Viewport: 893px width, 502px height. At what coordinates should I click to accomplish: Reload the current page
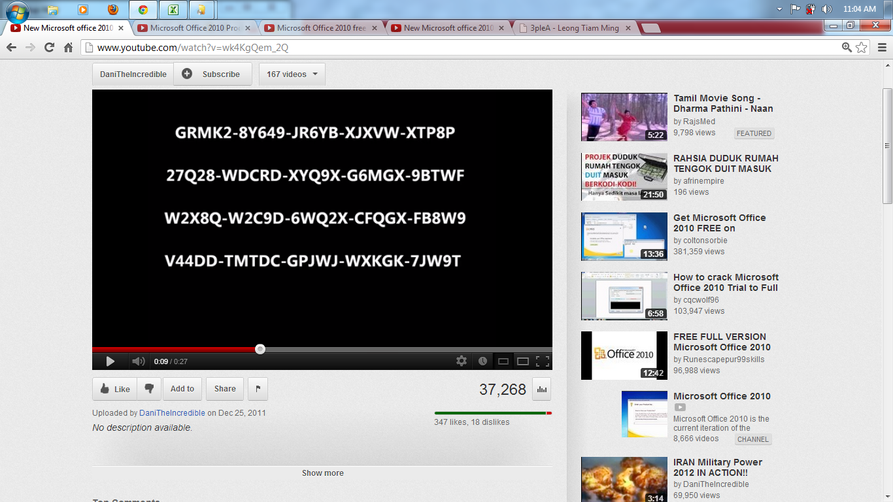(x=49, y=47)
